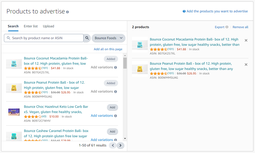Click scrollbar up arrow in results list
The image size is (255, 153).
click(125, 56)
